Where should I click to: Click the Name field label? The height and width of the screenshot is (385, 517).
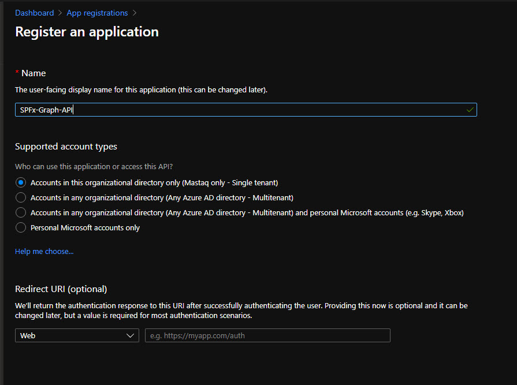(34, 73)
